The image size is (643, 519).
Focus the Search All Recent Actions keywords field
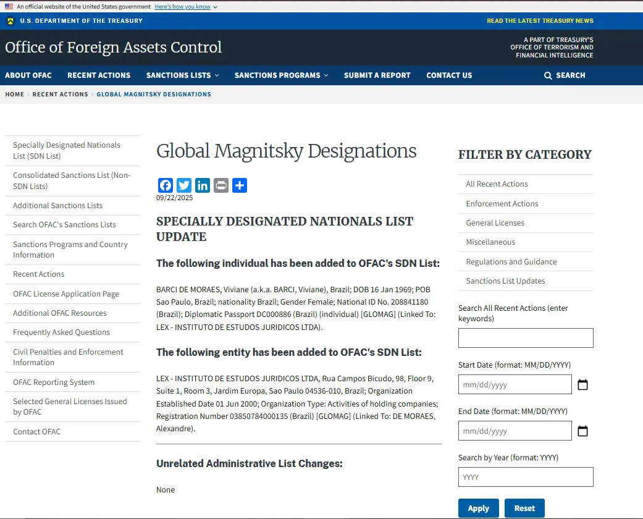(x=526, y=337)
